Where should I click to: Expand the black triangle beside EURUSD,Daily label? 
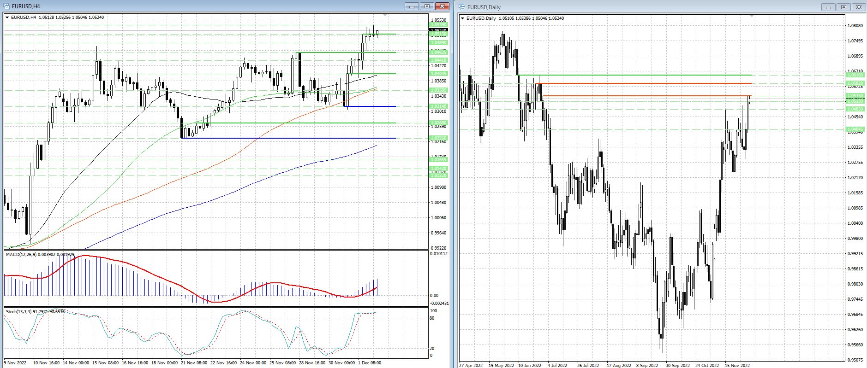coord(463,18)
